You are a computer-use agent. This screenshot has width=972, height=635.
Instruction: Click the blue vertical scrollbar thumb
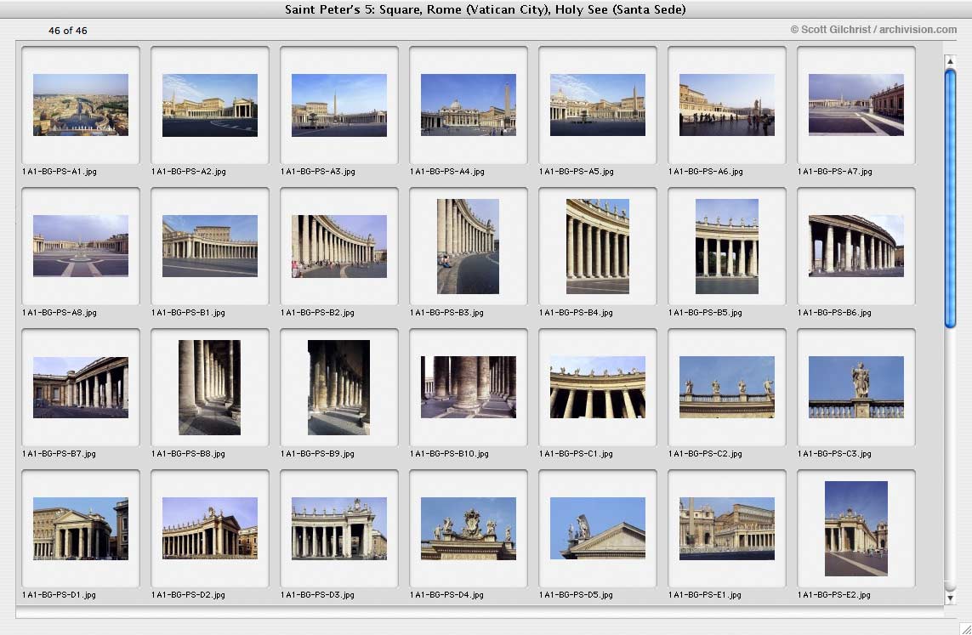coord(950,198)
